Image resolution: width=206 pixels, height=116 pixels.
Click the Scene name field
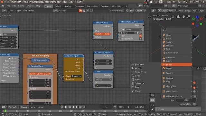tap(153, 6)
